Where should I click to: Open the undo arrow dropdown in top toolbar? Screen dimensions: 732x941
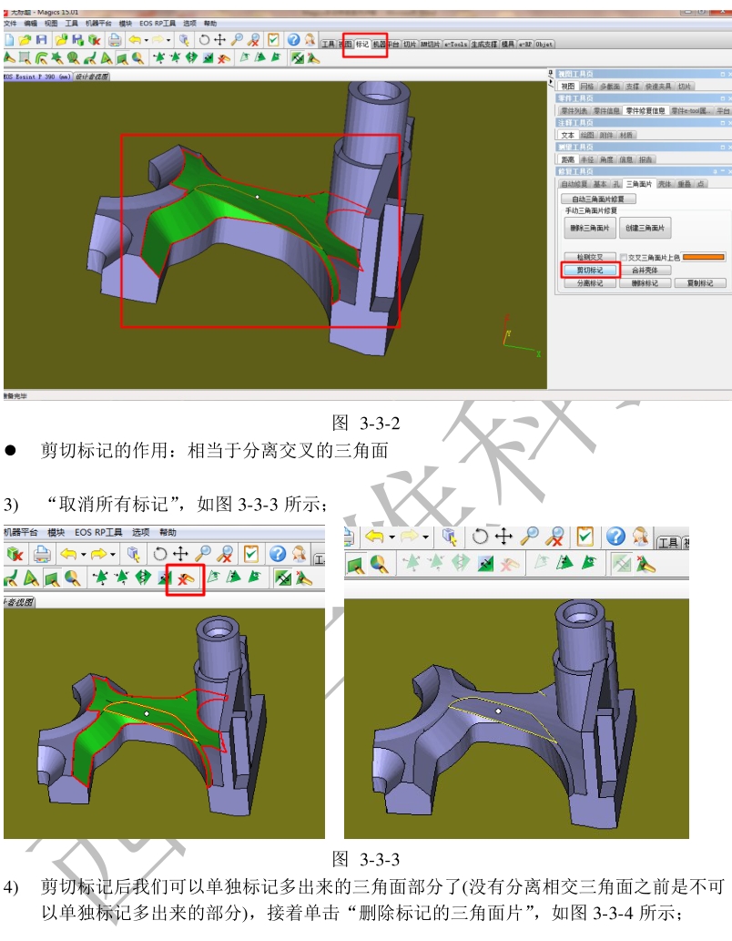[146, 40]
